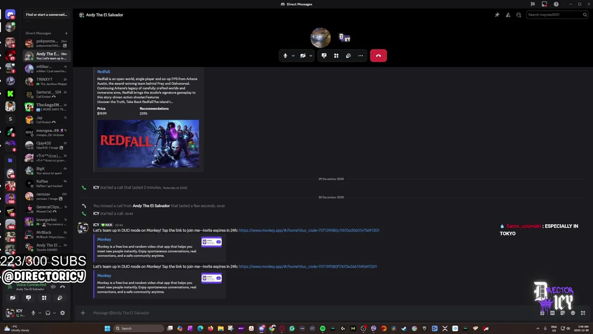Open pinned messages
Viewport: 593px width, 334px height.
(497, 15)
